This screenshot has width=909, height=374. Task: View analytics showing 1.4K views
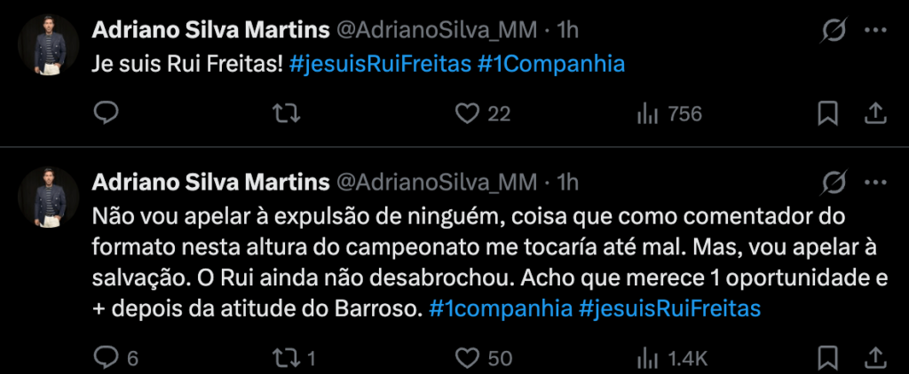pos(647,357)
